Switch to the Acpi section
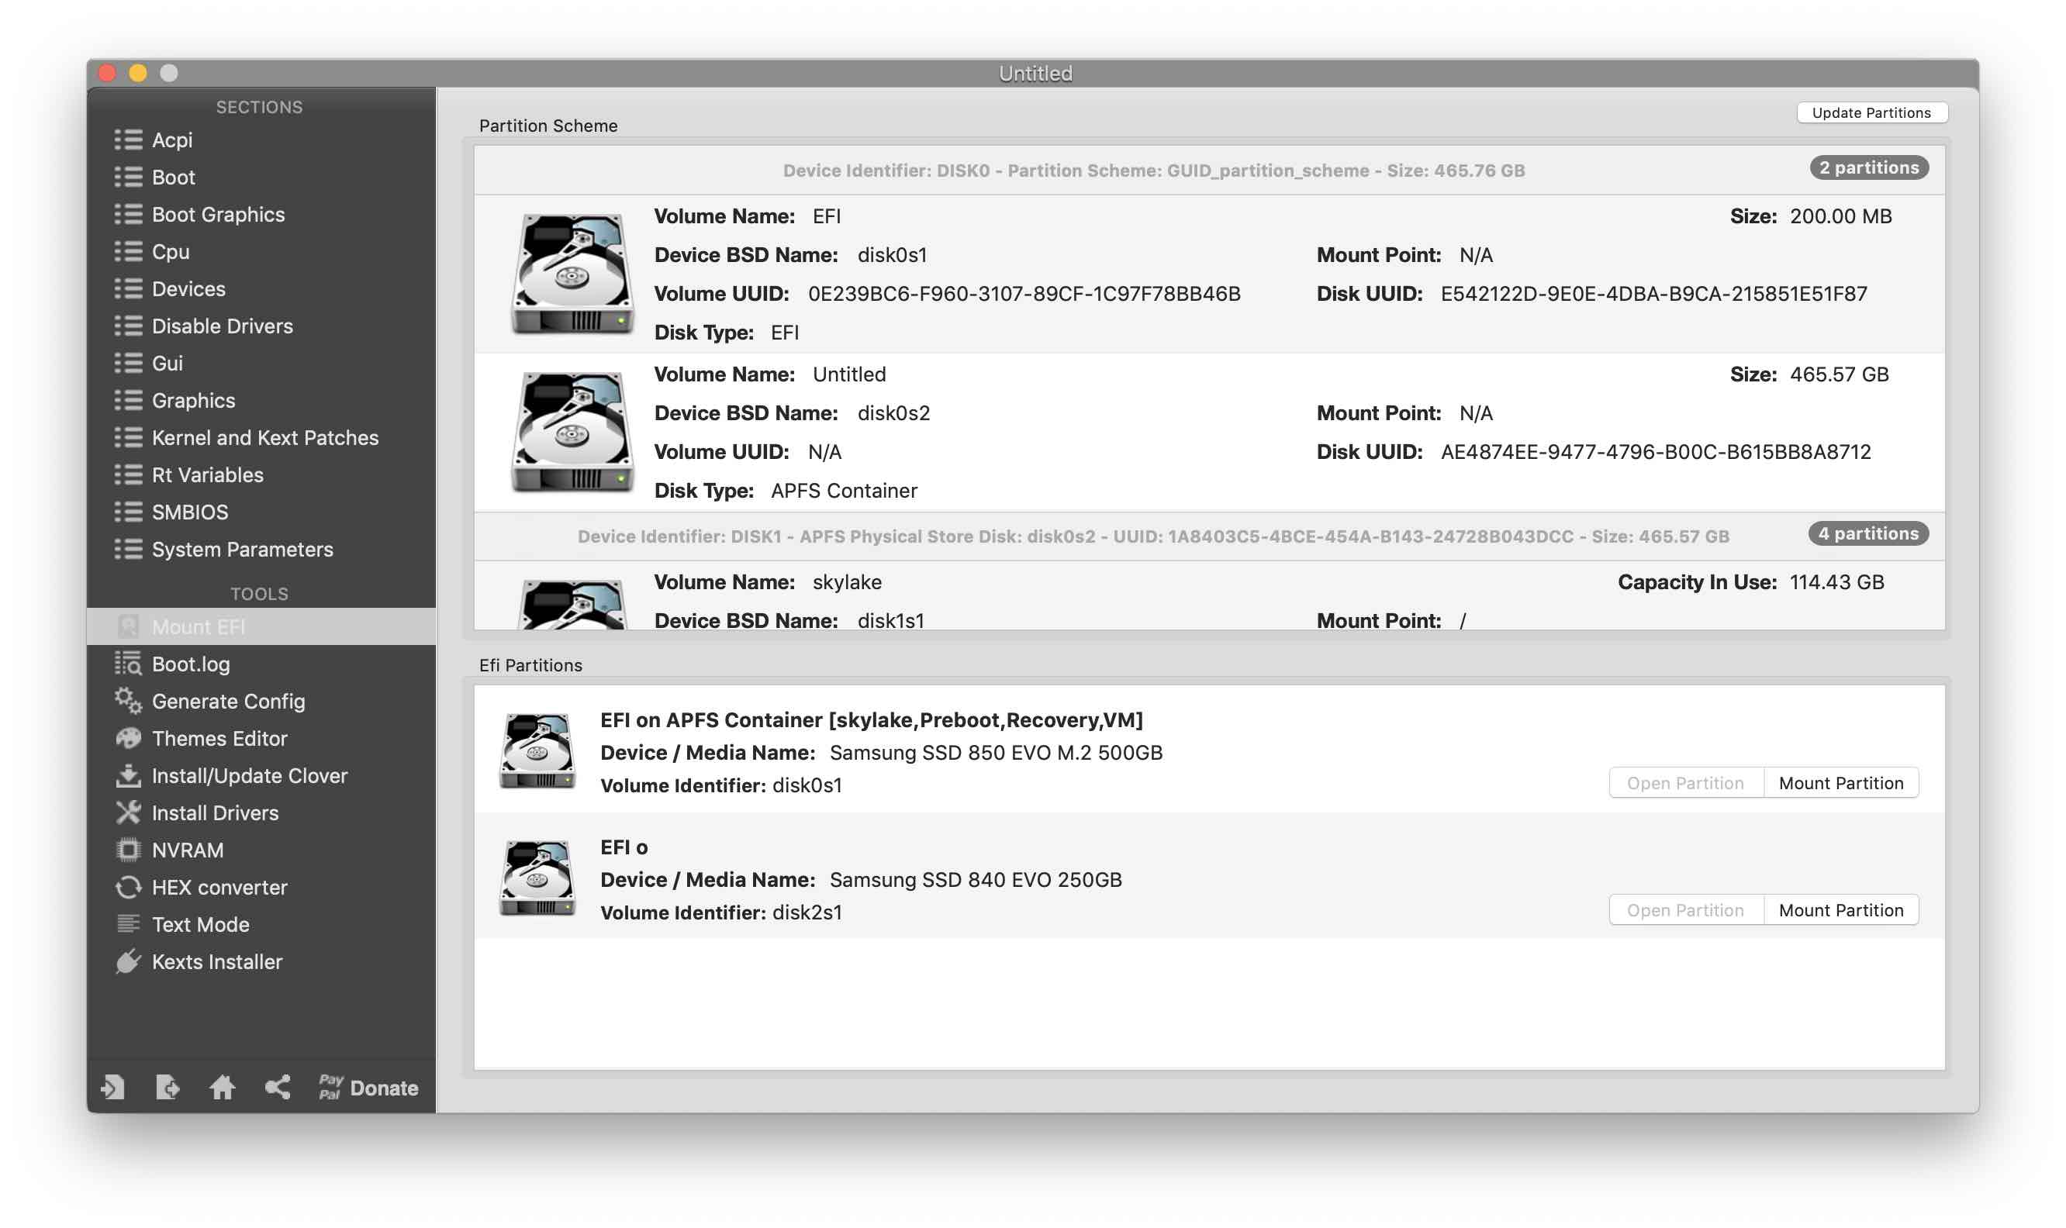The image size is (2066, 1228). [172, 140]
